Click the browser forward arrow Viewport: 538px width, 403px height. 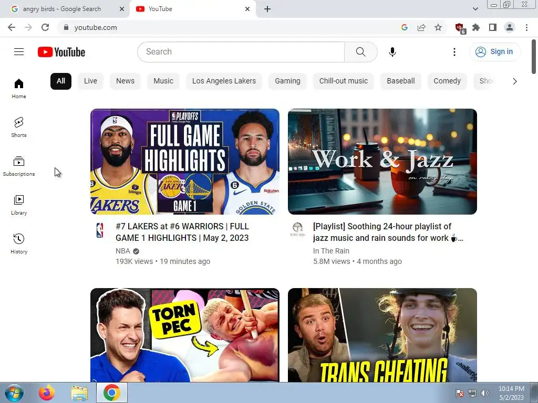(x=28, y=27)
